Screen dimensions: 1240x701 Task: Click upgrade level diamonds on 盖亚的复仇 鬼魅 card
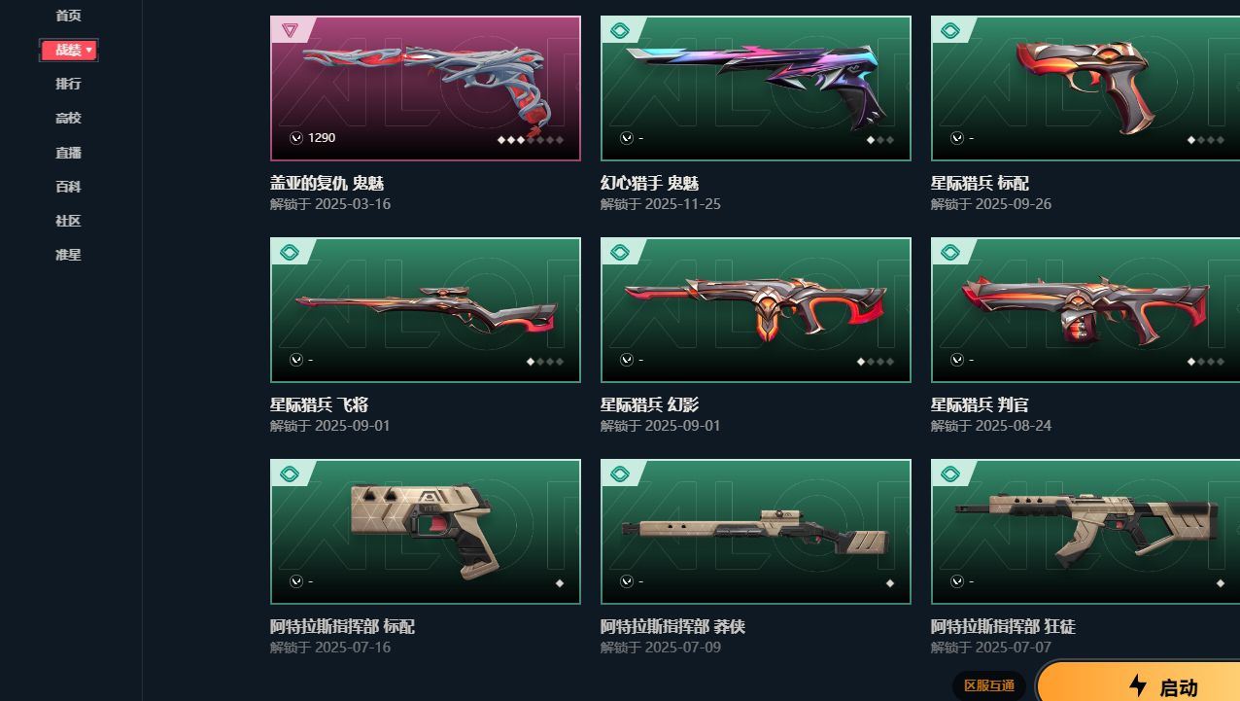(531, 140)
